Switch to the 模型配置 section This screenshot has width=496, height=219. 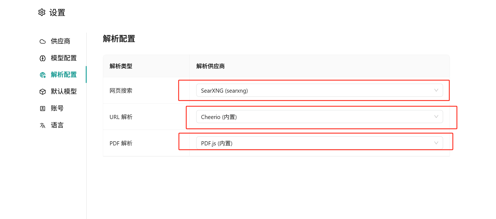coord(64,58)
